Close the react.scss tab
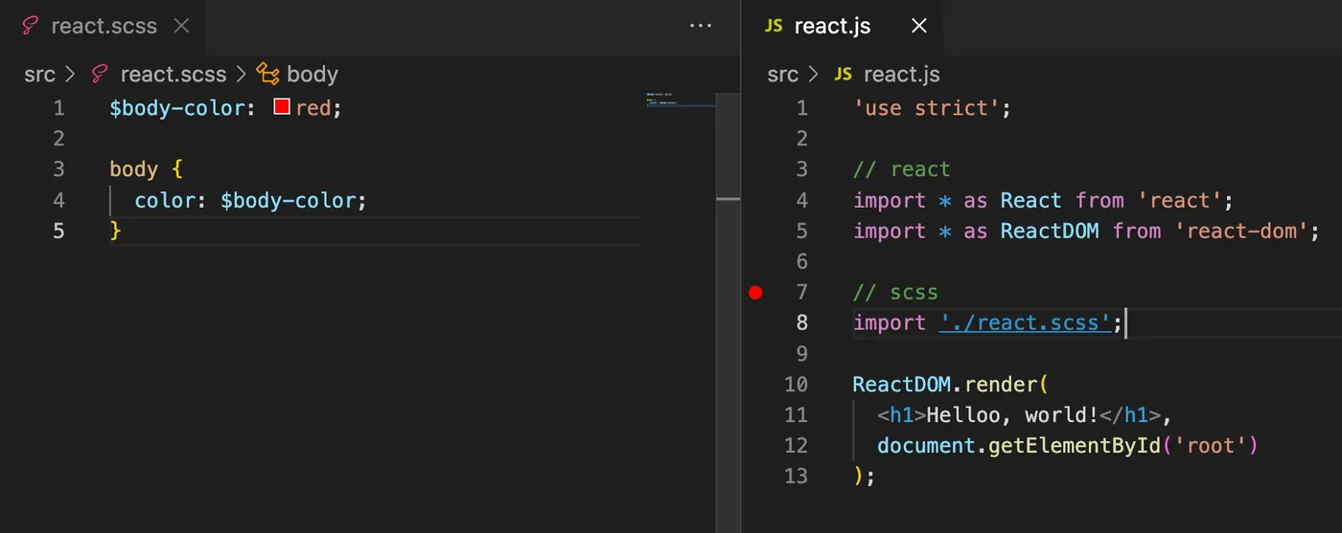The width and height of the screenshot is (1342, 533). click(182, 26)
